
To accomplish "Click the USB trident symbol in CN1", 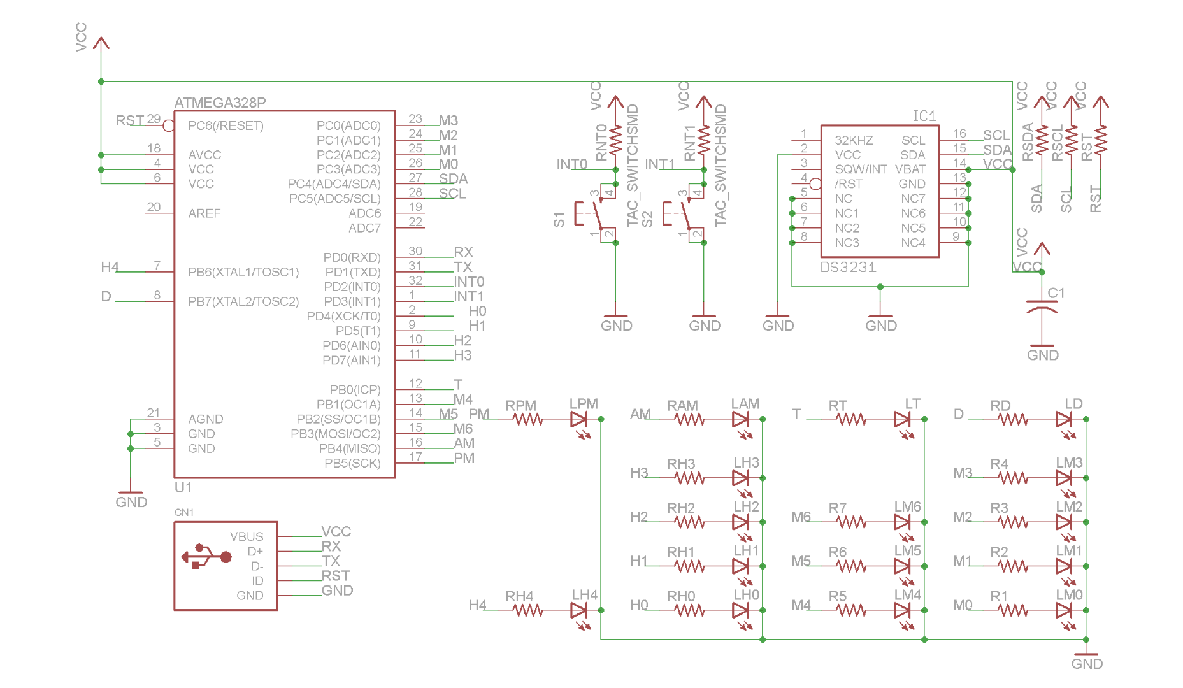I will click(206, 556).
